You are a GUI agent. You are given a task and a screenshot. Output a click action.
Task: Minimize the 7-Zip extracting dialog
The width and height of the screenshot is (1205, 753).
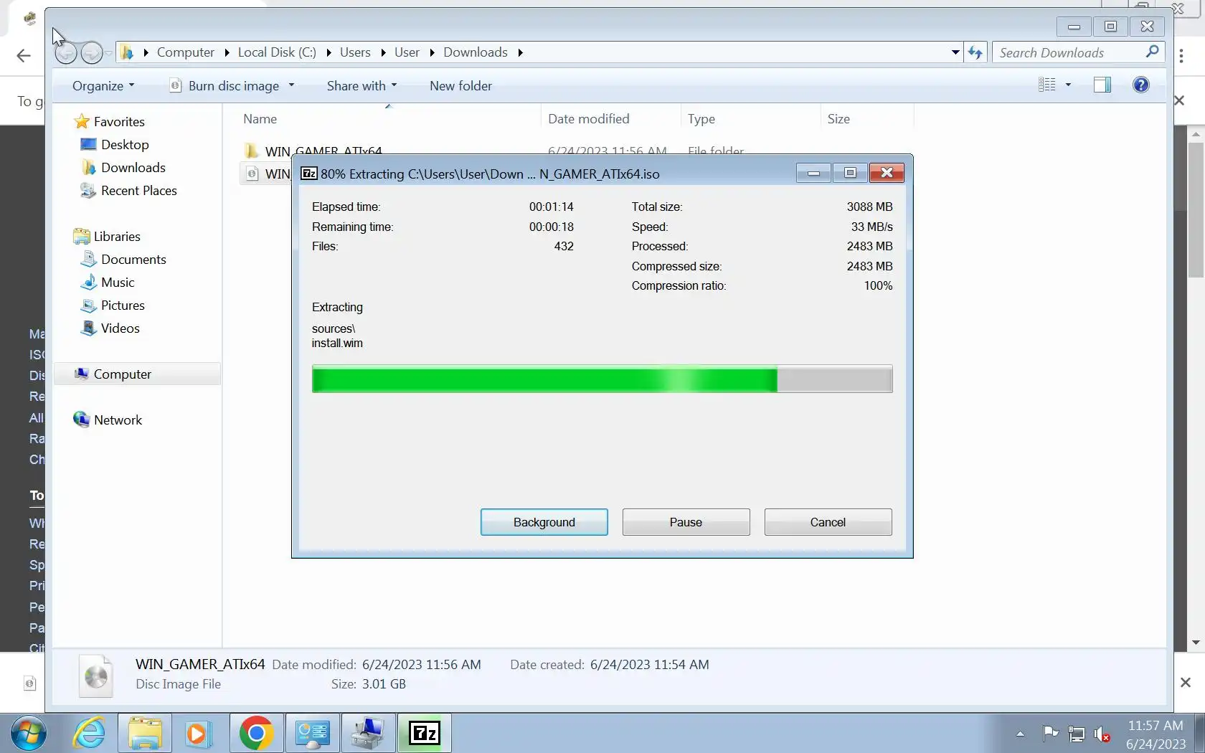click(813, 173)
